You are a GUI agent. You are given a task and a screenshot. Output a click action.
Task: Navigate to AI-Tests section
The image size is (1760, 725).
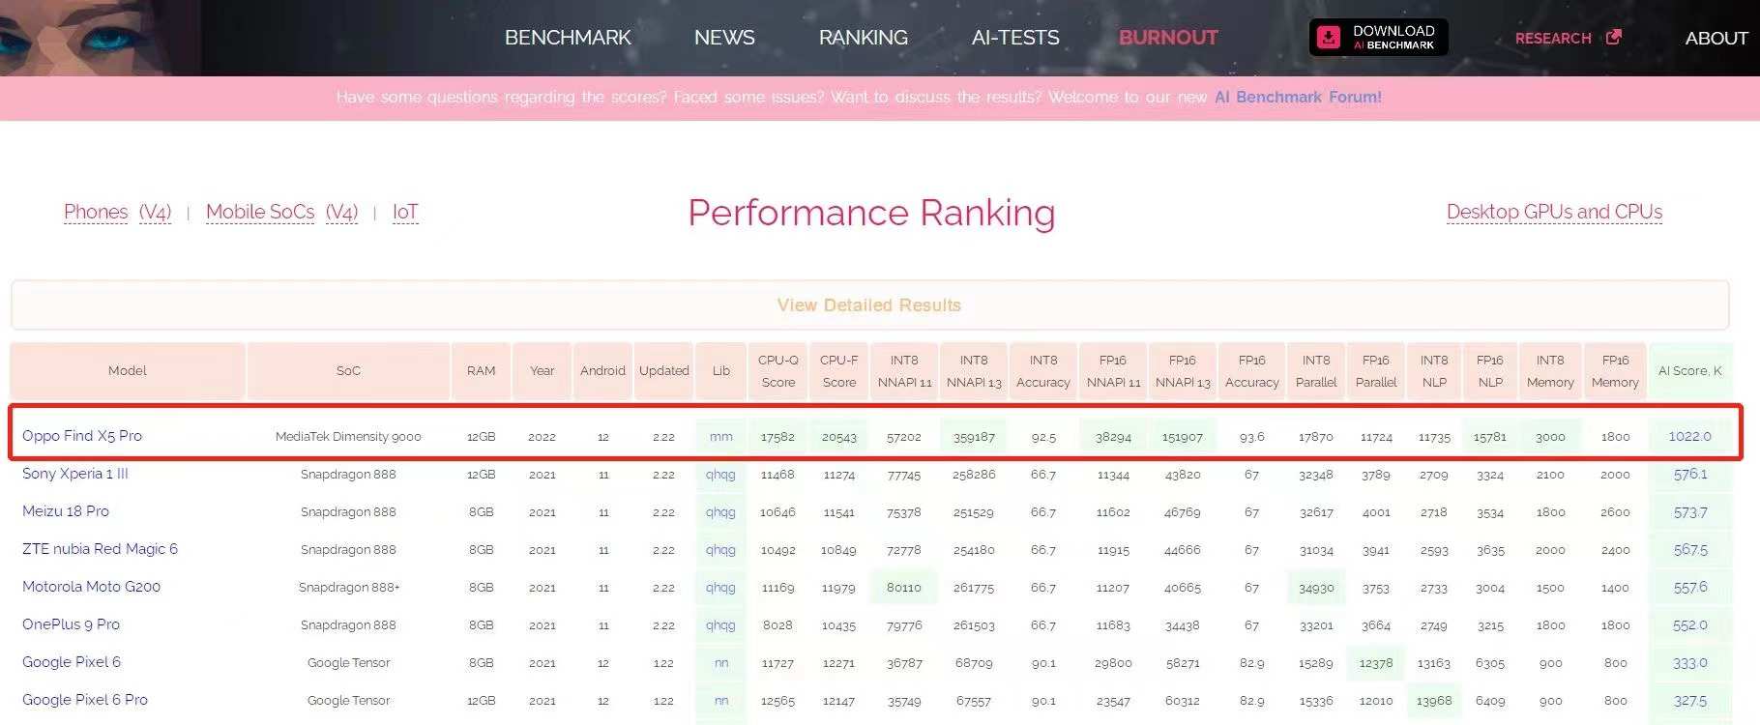pyautogui.click(x=1015, y=38)
